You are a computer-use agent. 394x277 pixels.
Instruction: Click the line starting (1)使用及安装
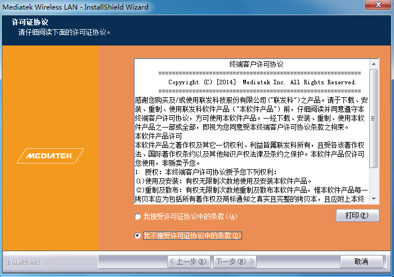223,181
